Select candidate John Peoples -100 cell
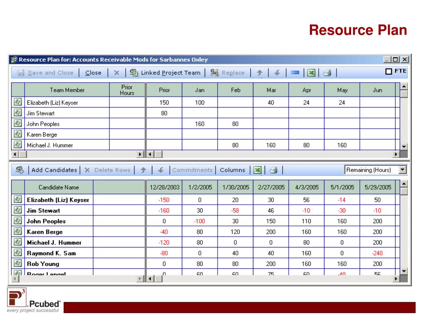This screenshot has width=426, height=320. 200,221
